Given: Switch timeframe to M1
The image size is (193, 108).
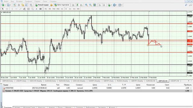Looking at the screenshot, I should [46, 9].
